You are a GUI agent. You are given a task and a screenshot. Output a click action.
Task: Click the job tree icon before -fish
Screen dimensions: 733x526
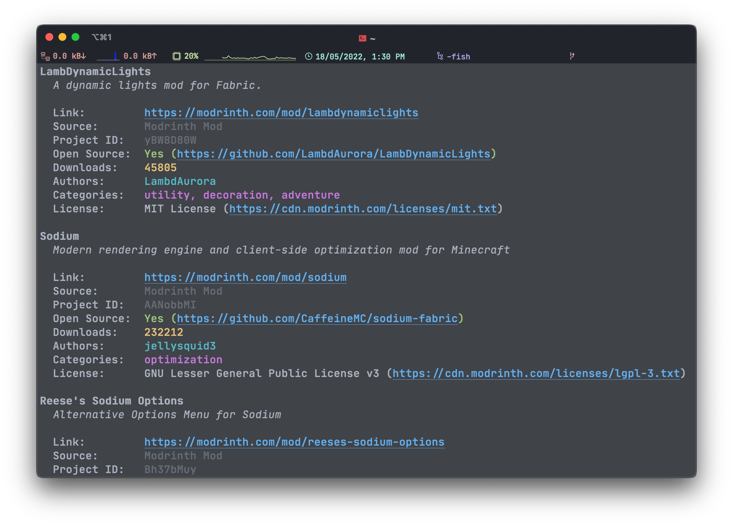[x=440, y=57]
